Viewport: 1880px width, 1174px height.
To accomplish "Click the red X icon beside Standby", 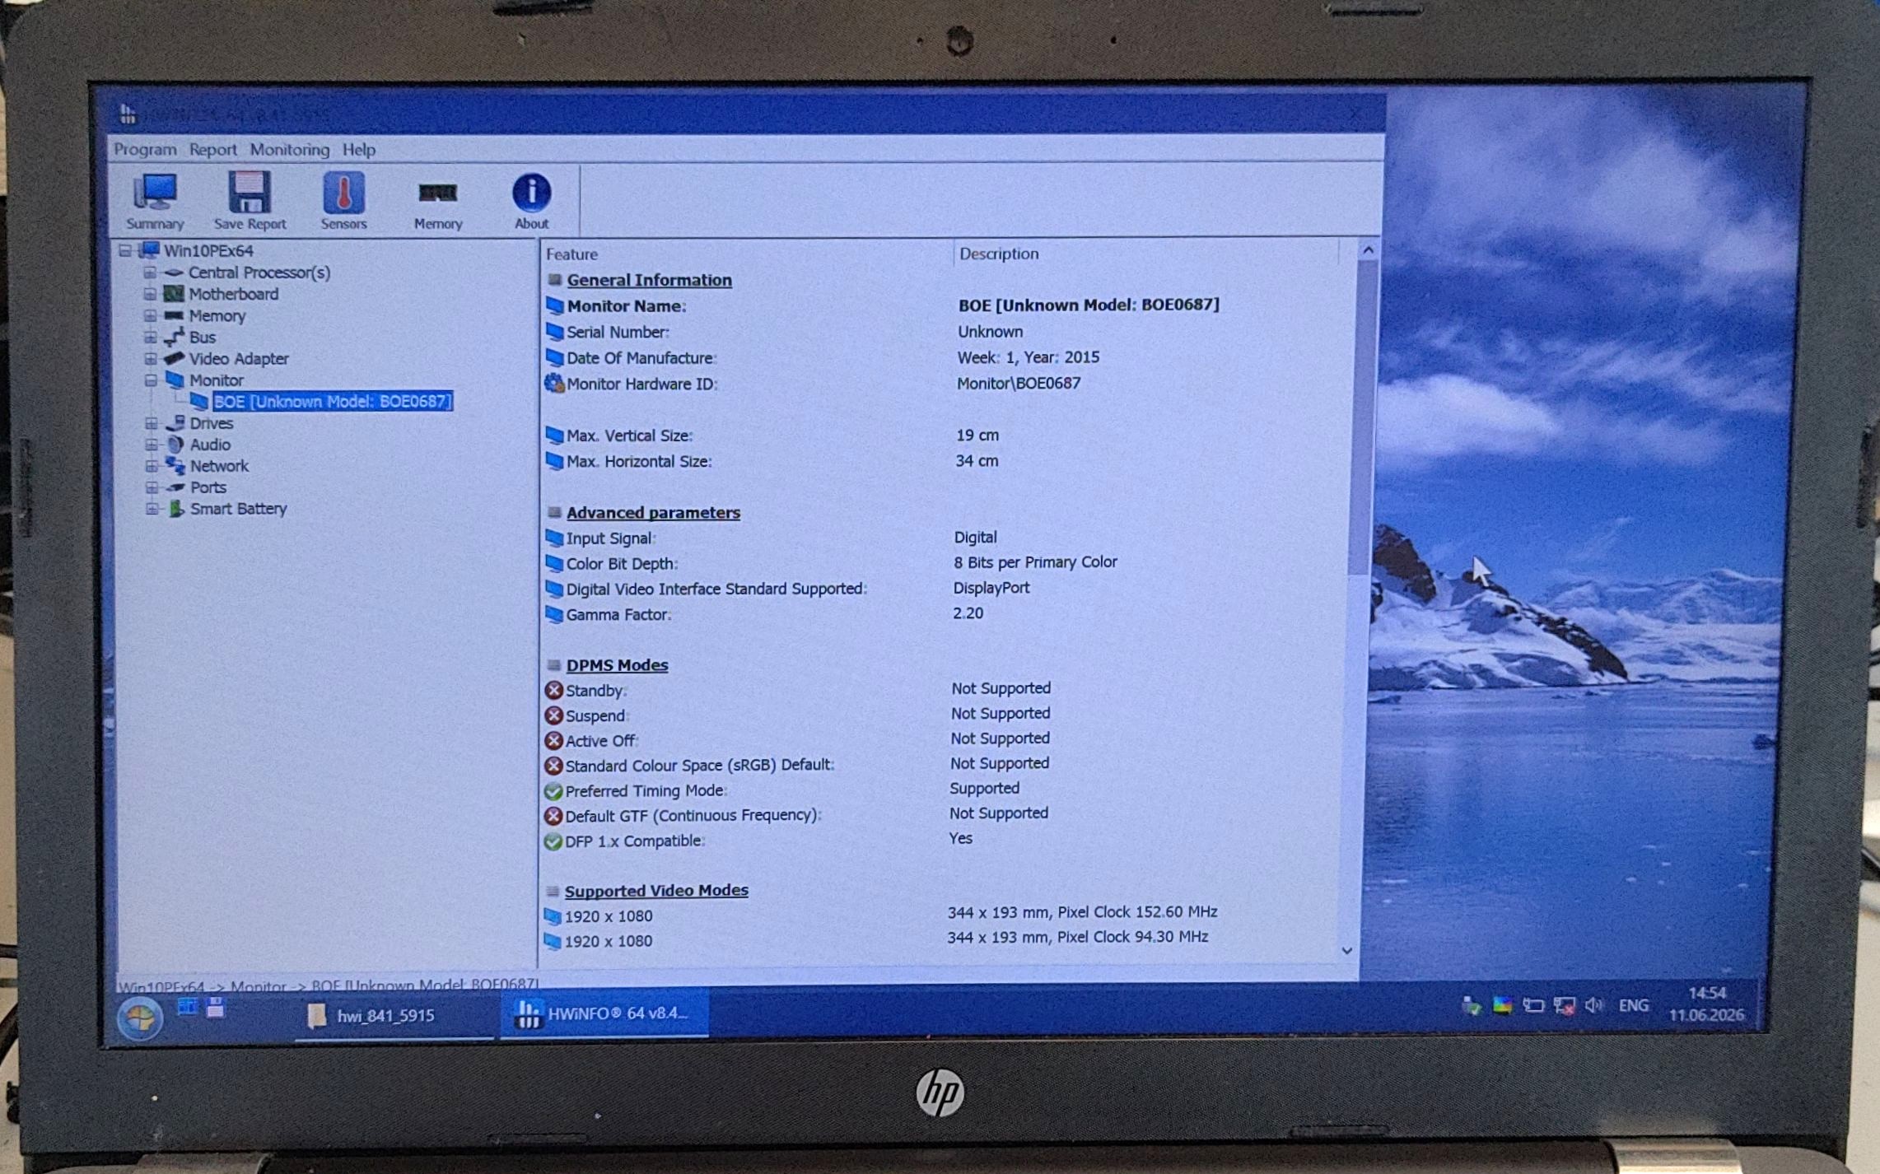I will 554,690.
